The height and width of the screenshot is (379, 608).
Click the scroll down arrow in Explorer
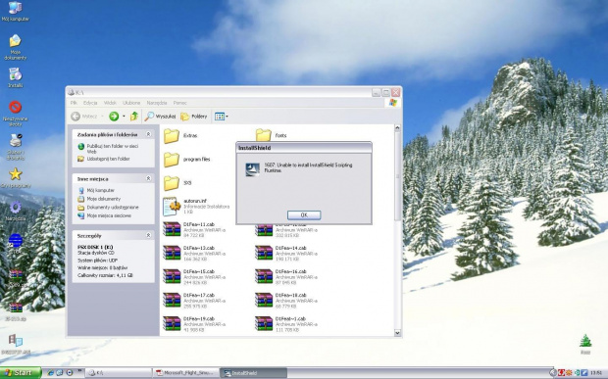coord(397,333)
